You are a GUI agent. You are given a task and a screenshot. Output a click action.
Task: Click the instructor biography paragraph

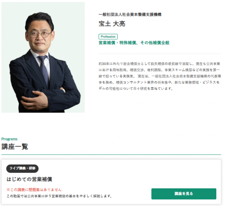click(x=160, y=76)
